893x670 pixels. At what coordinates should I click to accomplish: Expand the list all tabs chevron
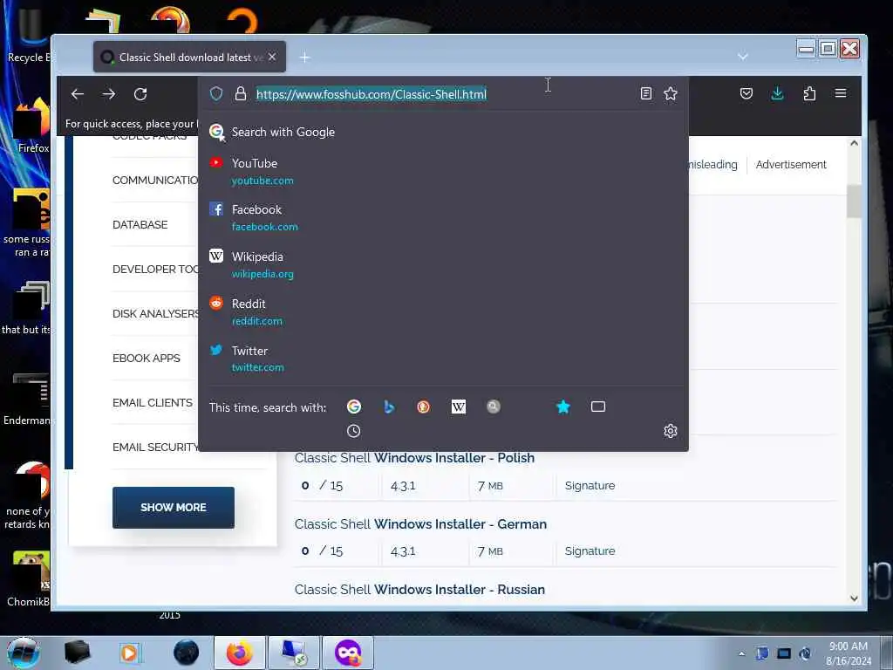[x=743, y=57]
